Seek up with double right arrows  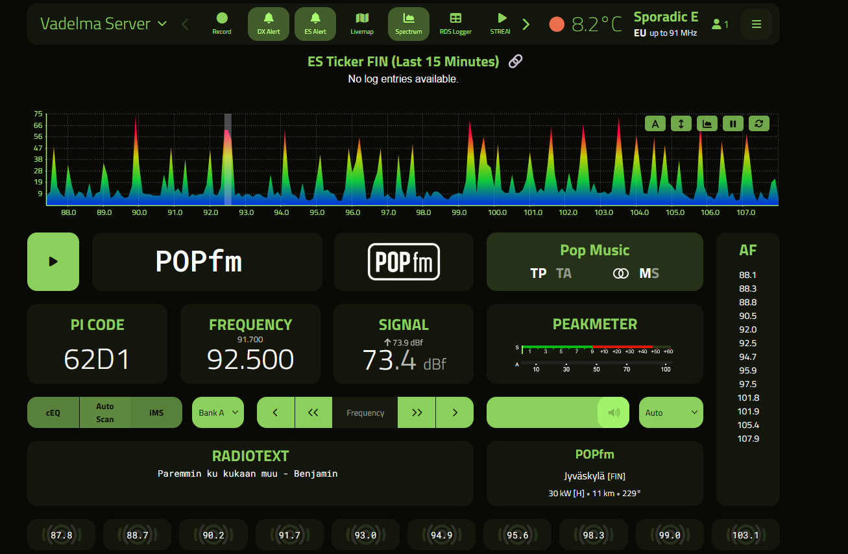(417, 412)
